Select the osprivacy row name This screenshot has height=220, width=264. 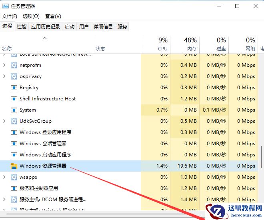pyautogui.click(x=31, y=76)
